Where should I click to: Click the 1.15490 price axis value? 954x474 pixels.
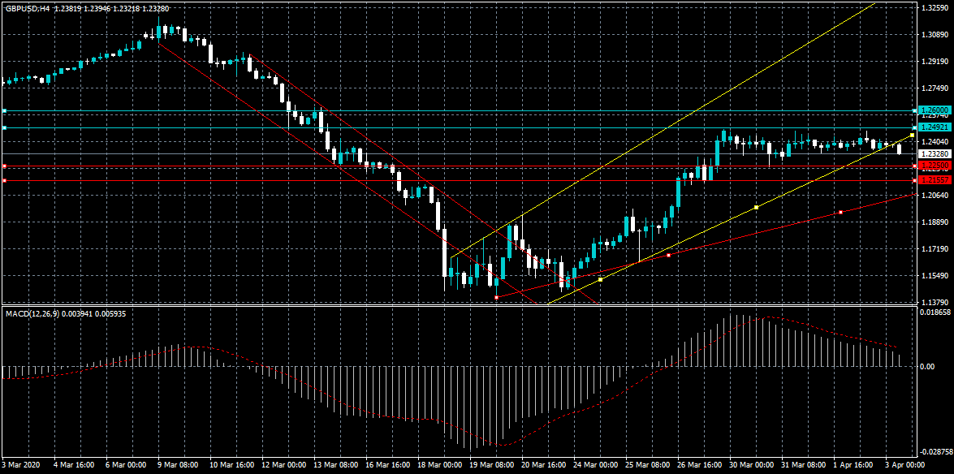point(935,276)
